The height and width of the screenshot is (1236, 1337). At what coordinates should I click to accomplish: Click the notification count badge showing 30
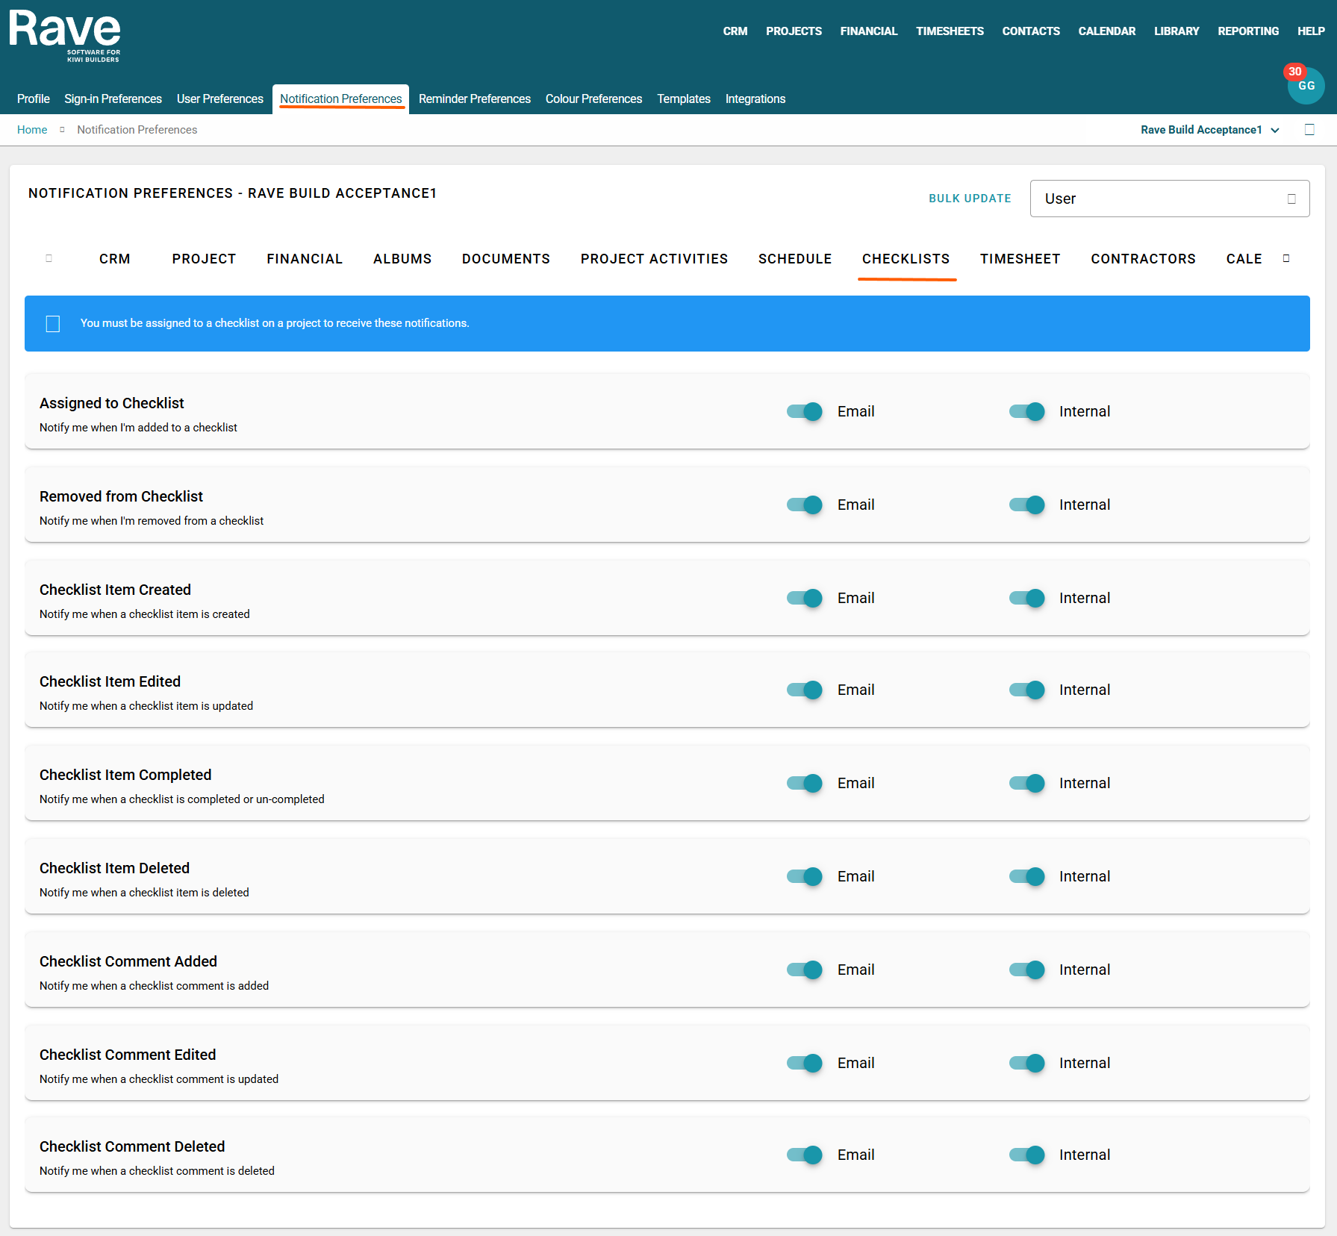1294,72
